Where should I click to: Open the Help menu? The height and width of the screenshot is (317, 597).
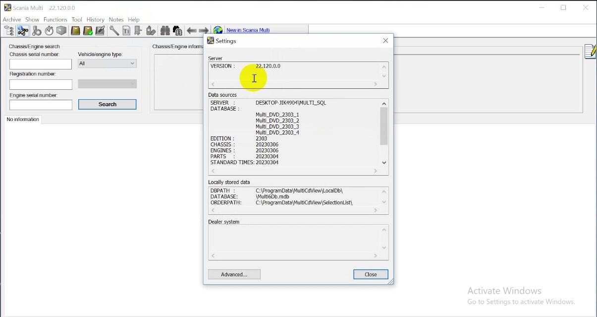point(134,20)
